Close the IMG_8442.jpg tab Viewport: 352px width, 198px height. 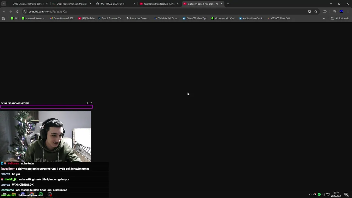coord(134,4)
